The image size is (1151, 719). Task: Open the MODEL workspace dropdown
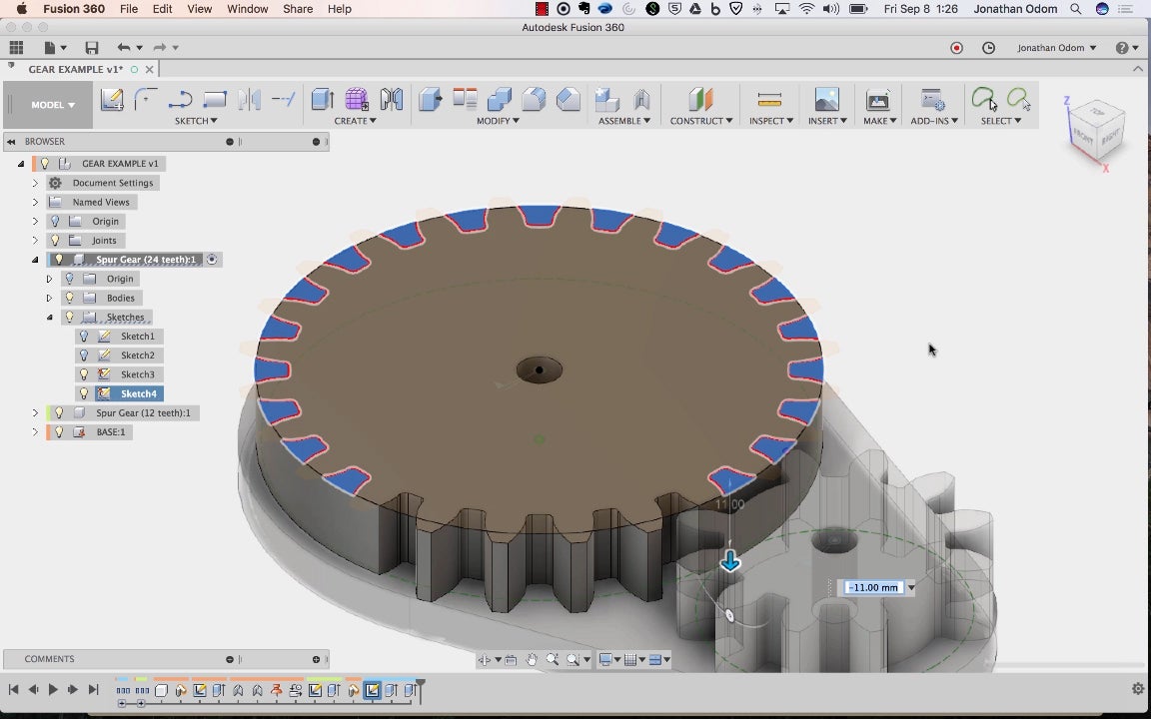click(52, 105)
